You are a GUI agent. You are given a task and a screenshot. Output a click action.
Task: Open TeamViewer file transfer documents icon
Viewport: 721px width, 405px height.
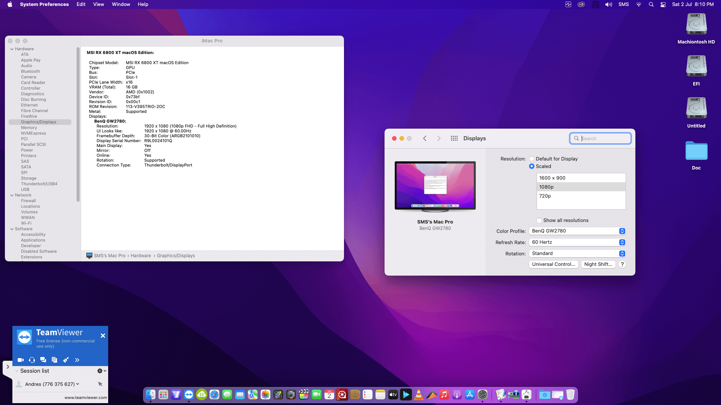click(x=54, y=360)
